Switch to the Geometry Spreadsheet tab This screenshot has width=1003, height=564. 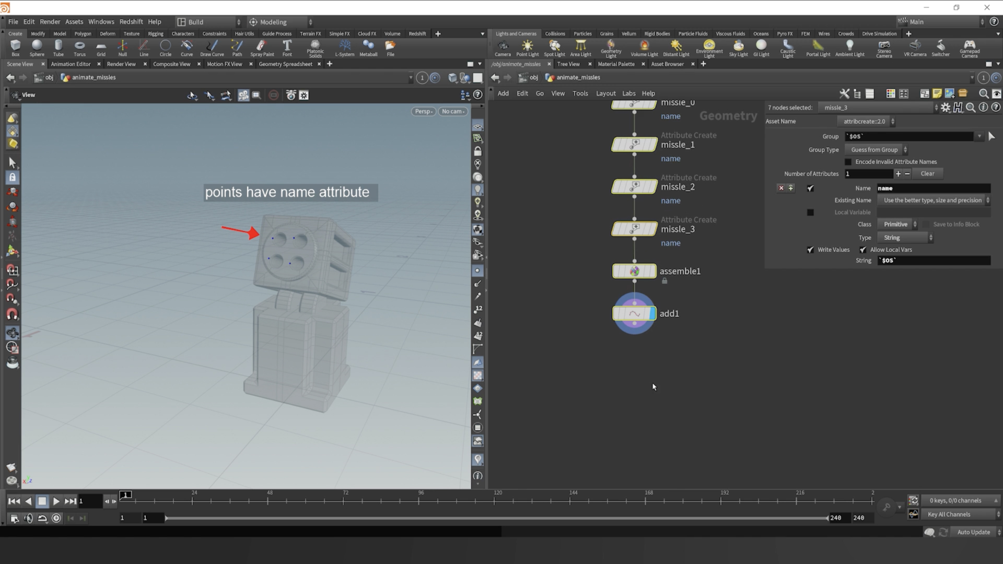285,64
